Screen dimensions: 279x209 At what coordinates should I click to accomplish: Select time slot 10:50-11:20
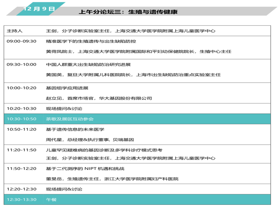(22, 129)
